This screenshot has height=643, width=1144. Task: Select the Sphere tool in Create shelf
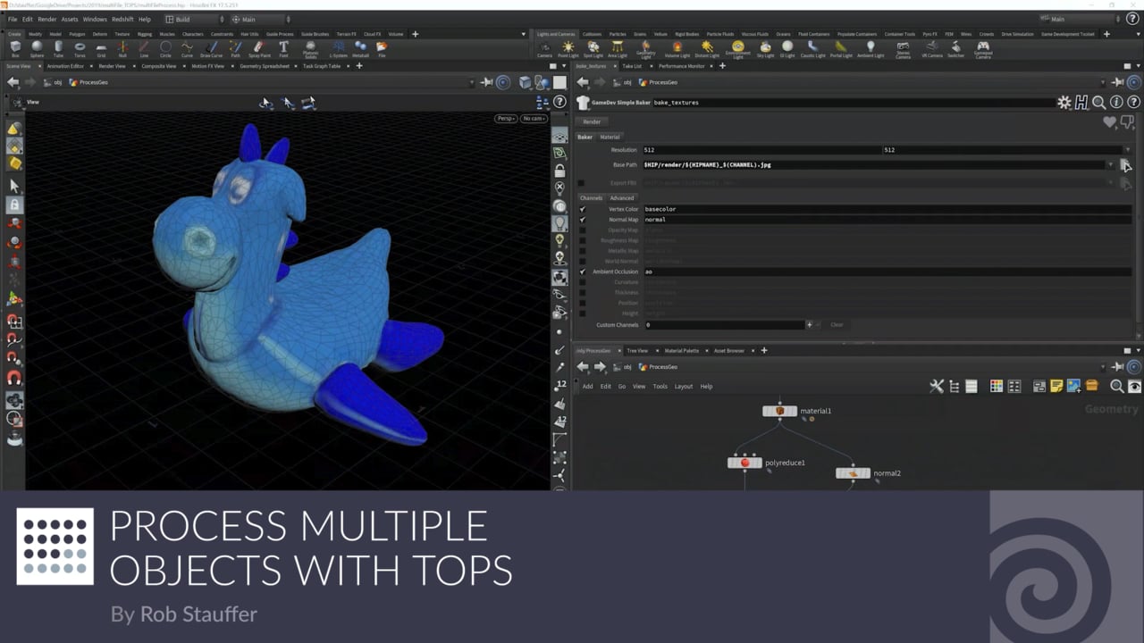tap(37, 48)
